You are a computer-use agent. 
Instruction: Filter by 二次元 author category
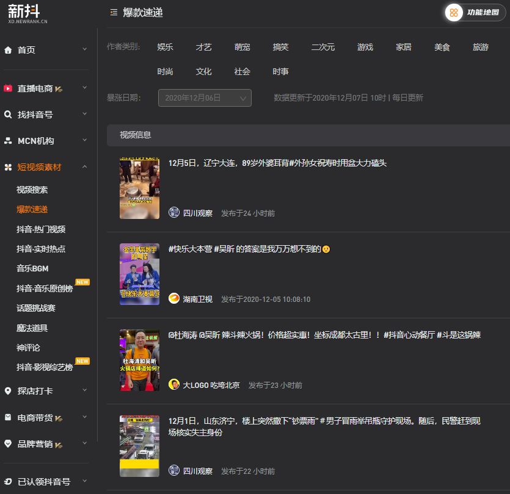323,47
